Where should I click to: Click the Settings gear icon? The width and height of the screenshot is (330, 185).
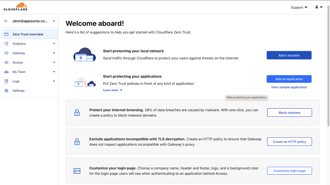tap(6, 91)
